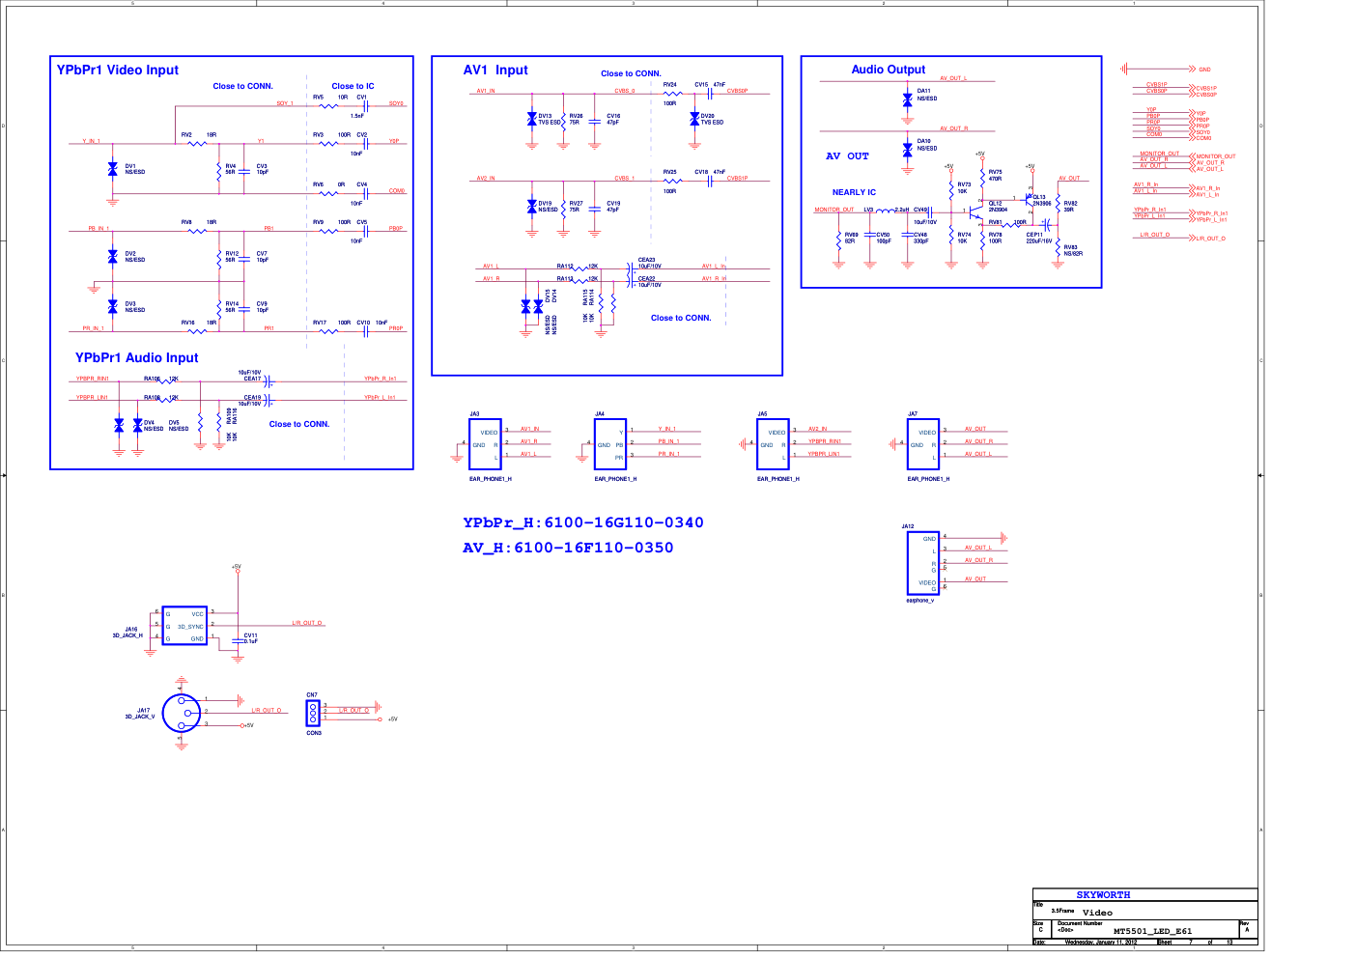Click the JA3 EAR_PHONE1_H connector block

pyautogui.click(x=485, y=444)
